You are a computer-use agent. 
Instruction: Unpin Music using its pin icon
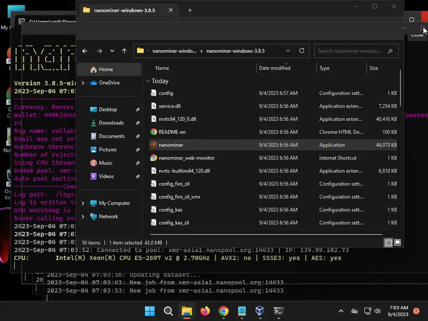tap(138, 163)
